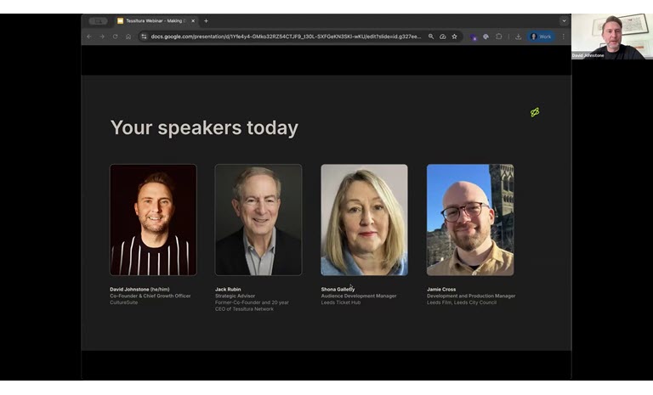Click the zoom magnifier in address bar
This screenshot has height=395, width=653.
coord(431,37)
